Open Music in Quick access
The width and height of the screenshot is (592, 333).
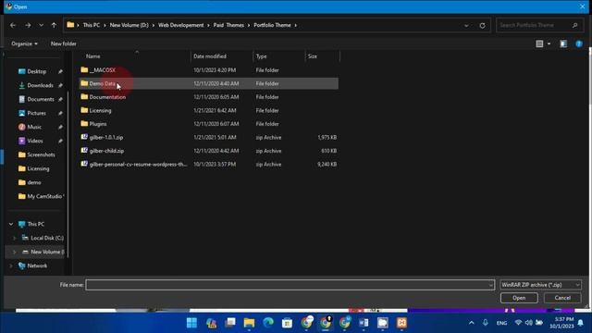point(34,127)
